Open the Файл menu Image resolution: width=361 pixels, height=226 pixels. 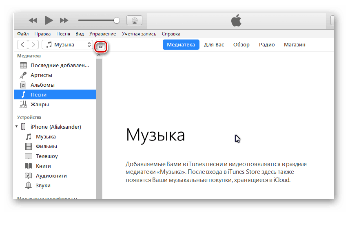[x=23, y=34]
